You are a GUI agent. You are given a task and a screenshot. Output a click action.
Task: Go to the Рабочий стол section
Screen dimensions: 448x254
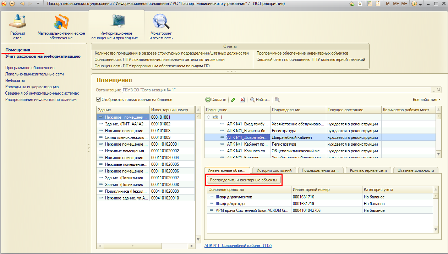click(x=18, y=27)
